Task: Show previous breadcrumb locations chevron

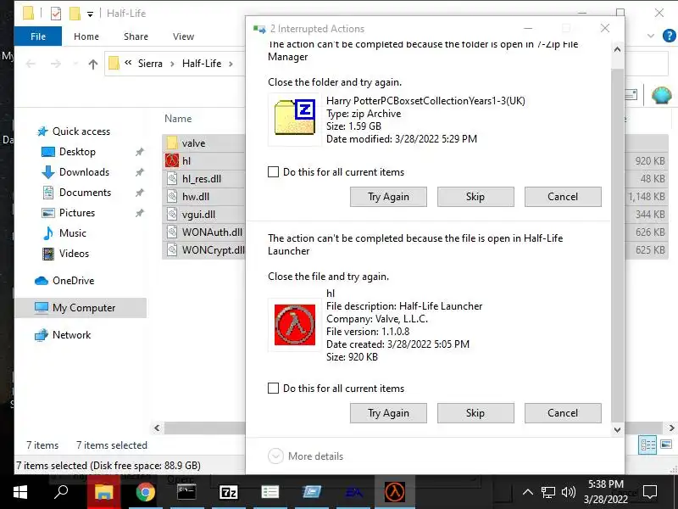Action: (x=128, y=63)
